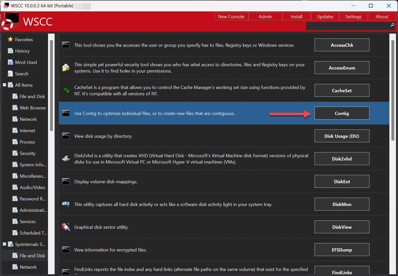
Task: Click the Search magnifier icon in sidebar
Action: [10, 73]
